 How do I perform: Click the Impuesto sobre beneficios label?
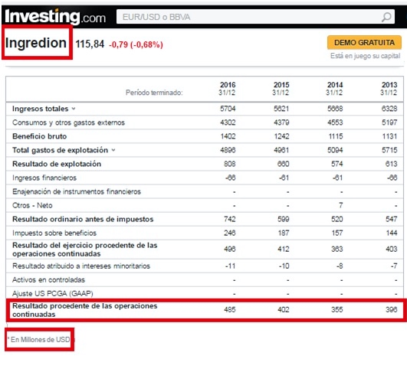point(54,233)
